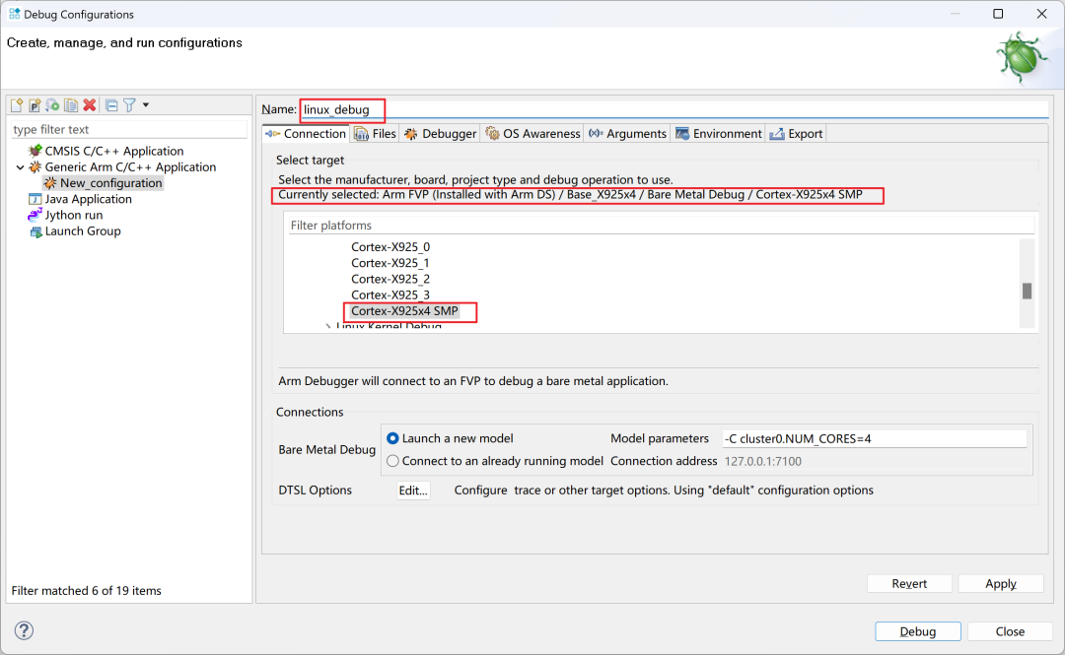Image resolution: width=1065 pixels, height=655 pixels.
Task: Click the Export launch configuration icon
Action: pyautogui.click(x=52, y=105)
